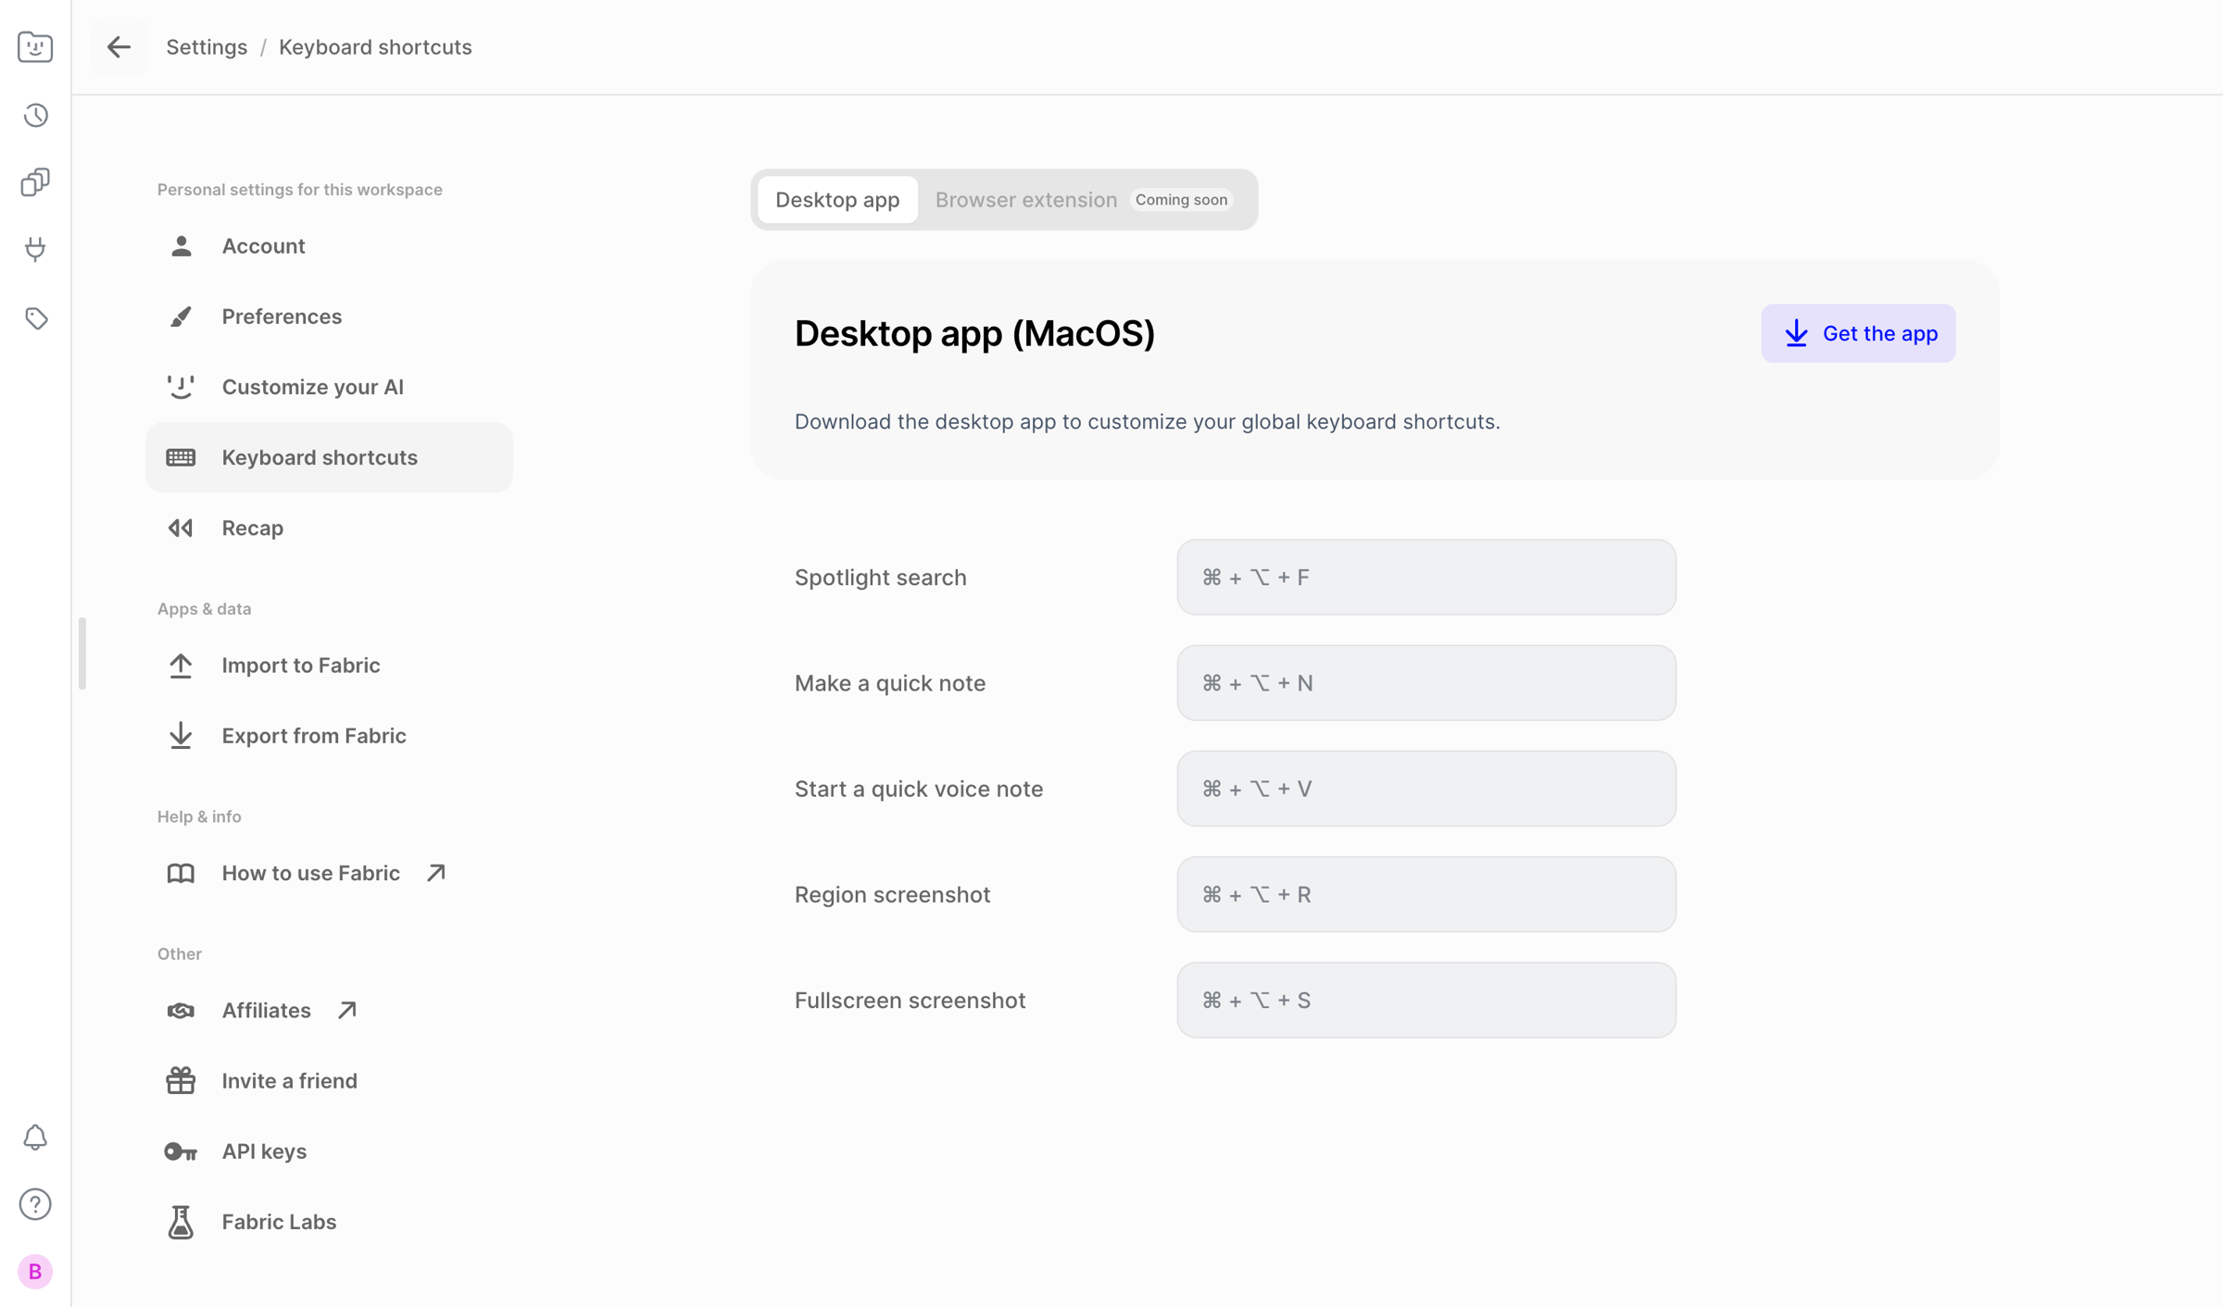Click the Get the app button

coord(1858,333)
